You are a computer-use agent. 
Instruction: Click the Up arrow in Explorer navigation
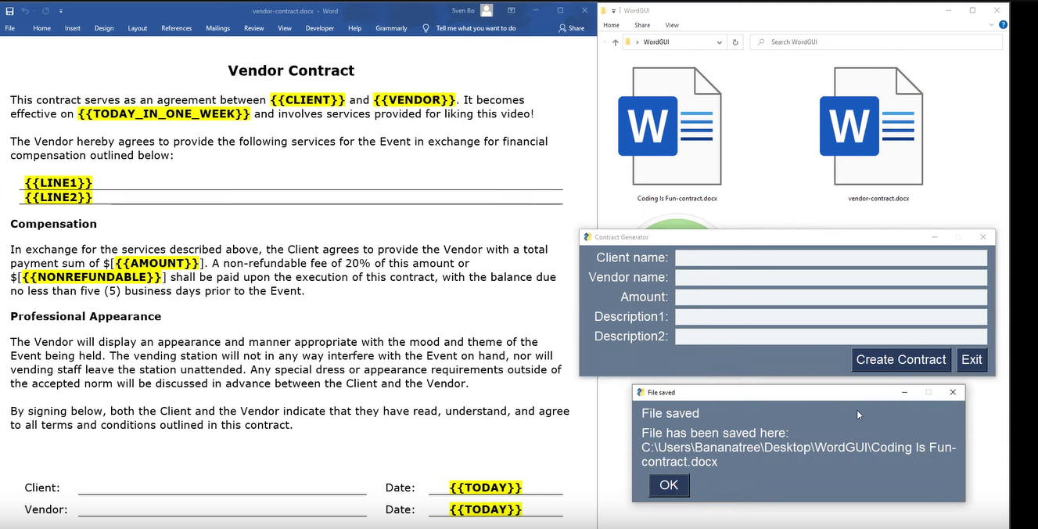pos(616,42)
